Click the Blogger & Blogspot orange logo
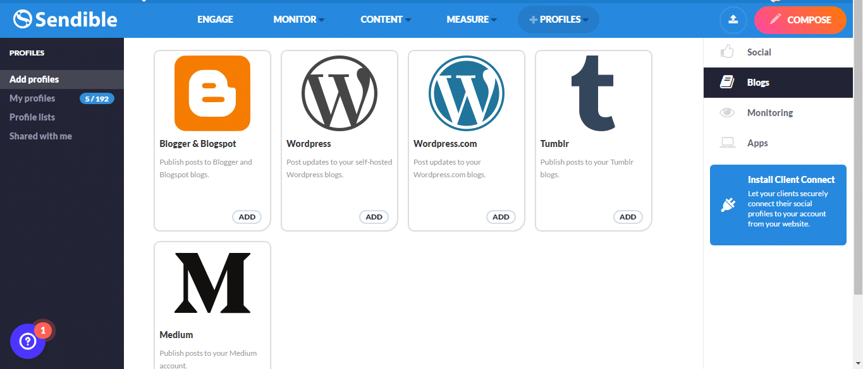Image resolution: width=863 pixels, height=369 pixels. coord(212,93)
